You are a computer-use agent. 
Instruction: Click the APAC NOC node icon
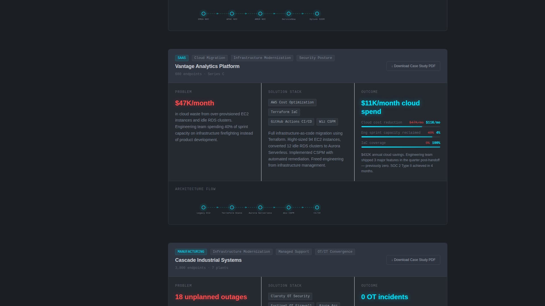[232, 13]
